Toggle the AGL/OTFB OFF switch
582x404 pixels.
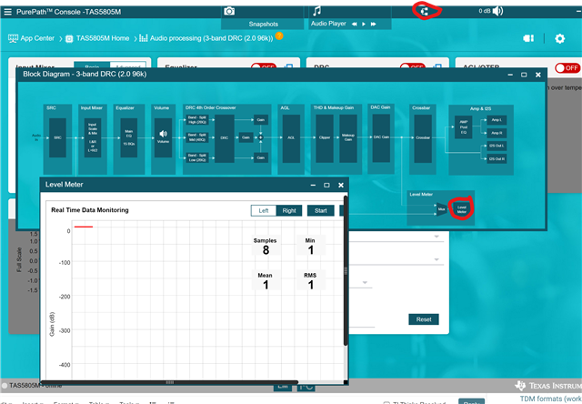(567, 68)
